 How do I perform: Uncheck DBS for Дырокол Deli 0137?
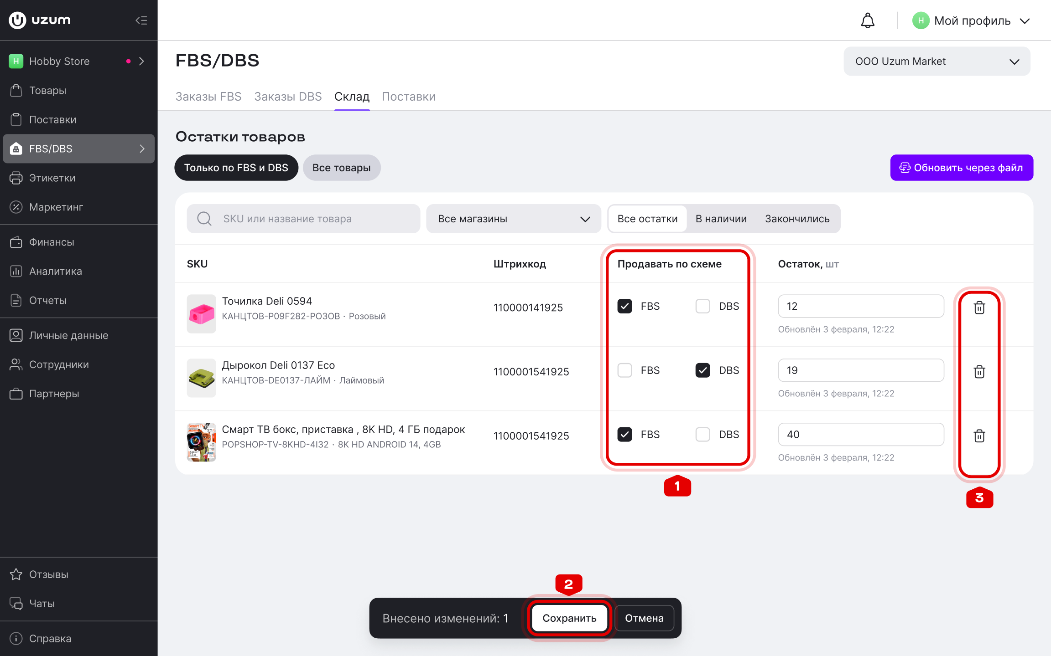pyautogui.click(x=702, y=370)
